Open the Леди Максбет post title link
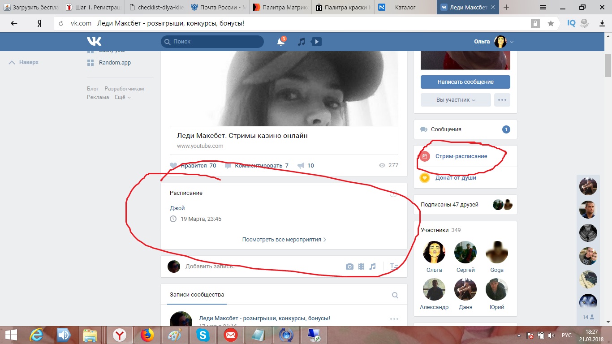 [264, 318]
